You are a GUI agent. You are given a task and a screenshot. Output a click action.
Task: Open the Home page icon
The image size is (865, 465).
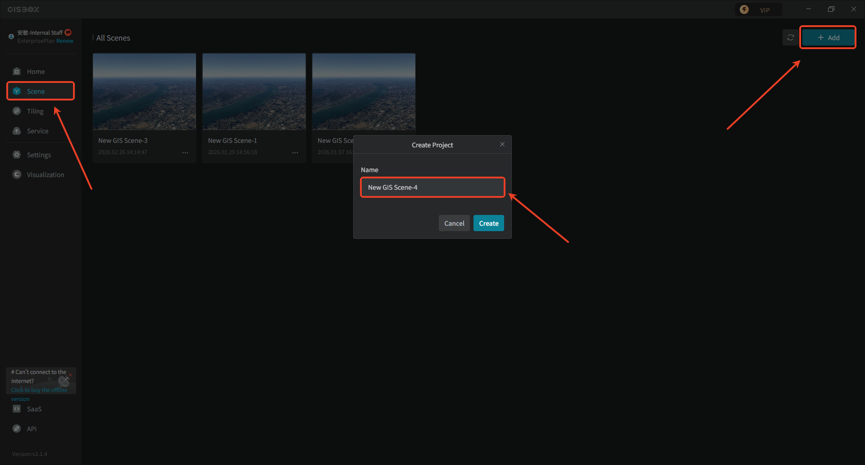pyautogui.click(x=17, y=72)
